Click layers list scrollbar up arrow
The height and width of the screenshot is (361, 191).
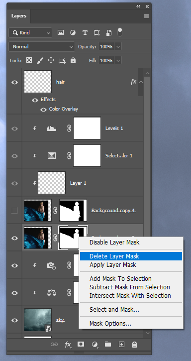(x=148, y=73)
